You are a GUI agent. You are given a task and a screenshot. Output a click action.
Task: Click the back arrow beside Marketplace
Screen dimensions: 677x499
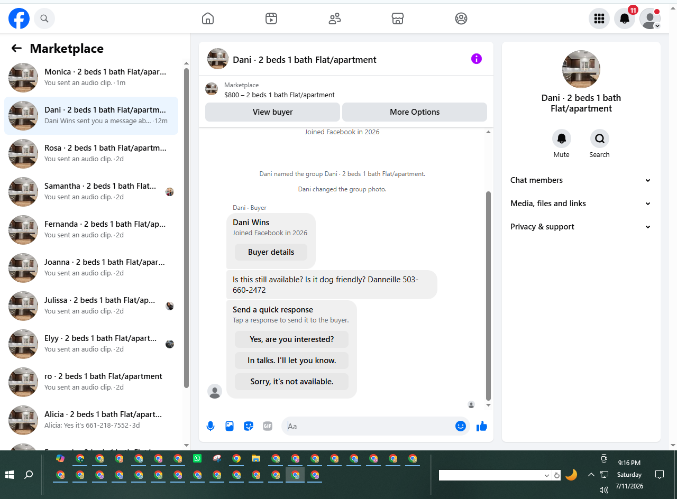tap(16, 49)
